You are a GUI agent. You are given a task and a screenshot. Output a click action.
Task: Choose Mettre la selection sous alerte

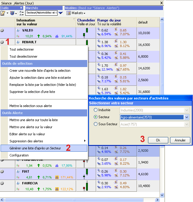click(x=44, y=106)
